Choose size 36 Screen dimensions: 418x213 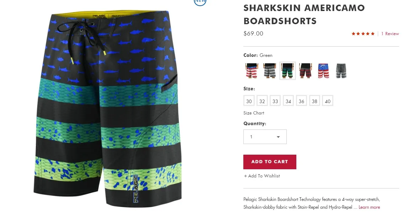coord(302,101)
